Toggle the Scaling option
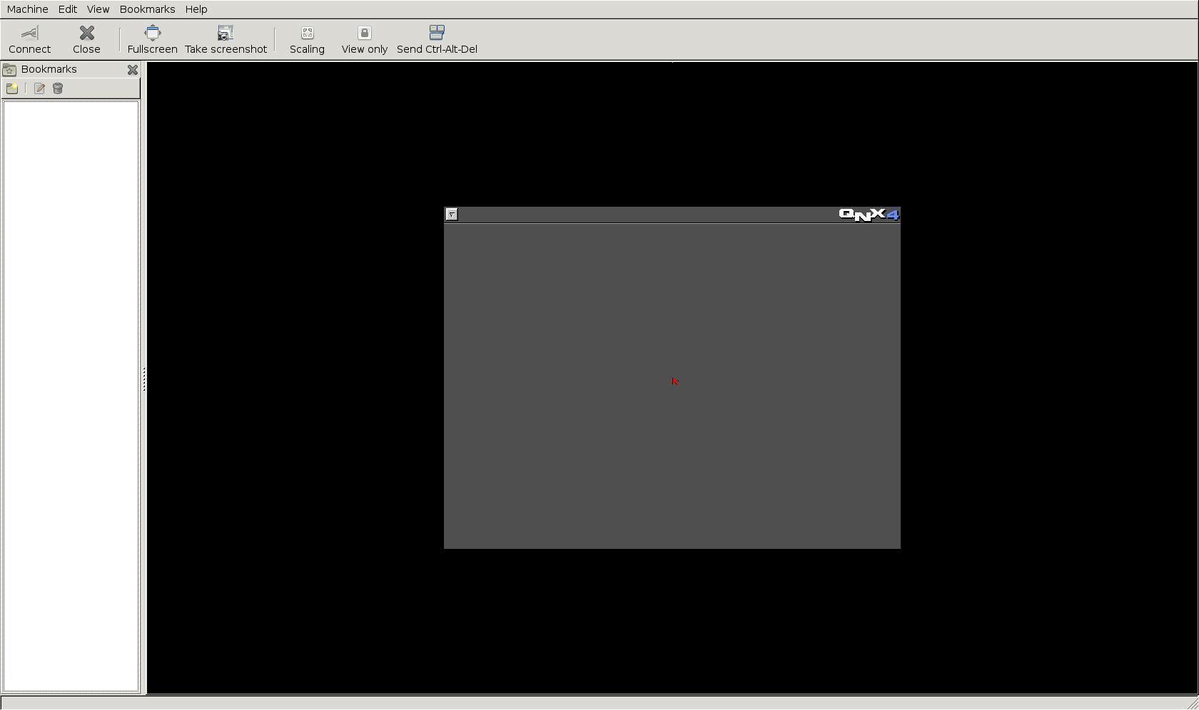Screen dimensions: 1199x710 point(307,39)
